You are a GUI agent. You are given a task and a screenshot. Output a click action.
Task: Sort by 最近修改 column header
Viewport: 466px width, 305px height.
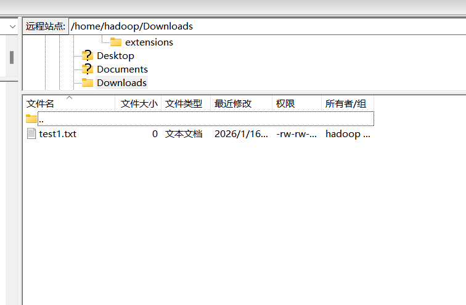[x=242, y=104]
